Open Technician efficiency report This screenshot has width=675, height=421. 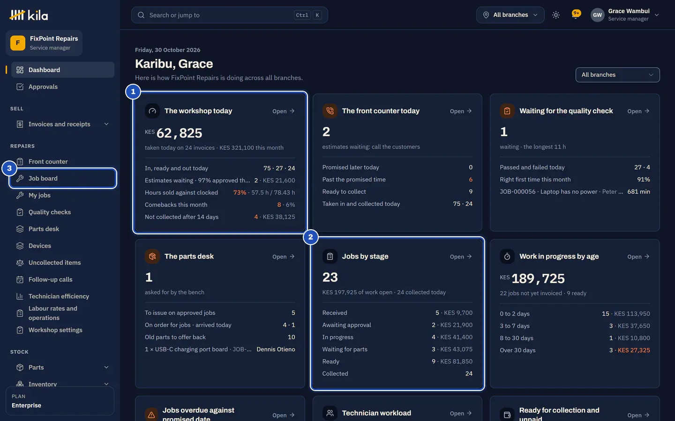point(62,297)
